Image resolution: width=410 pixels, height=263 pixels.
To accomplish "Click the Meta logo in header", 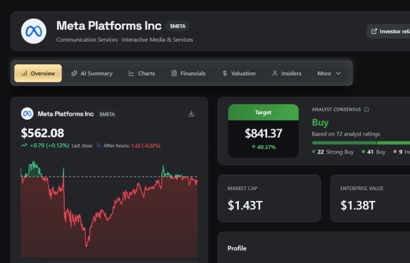I will (x=34, y=31).
